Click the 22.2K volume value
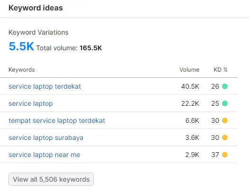249x194 pixels. click(190, 103)
